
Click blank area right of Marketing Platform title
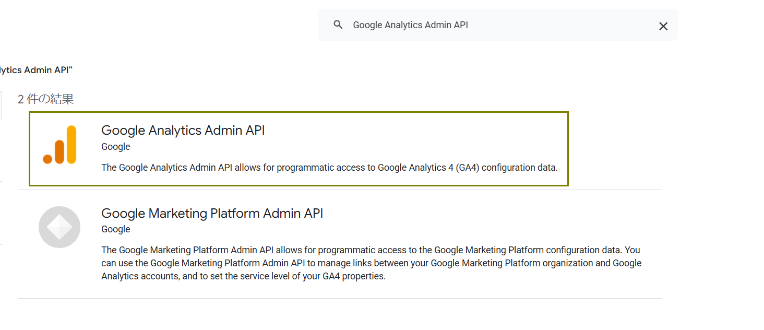(x=470, y=213)
